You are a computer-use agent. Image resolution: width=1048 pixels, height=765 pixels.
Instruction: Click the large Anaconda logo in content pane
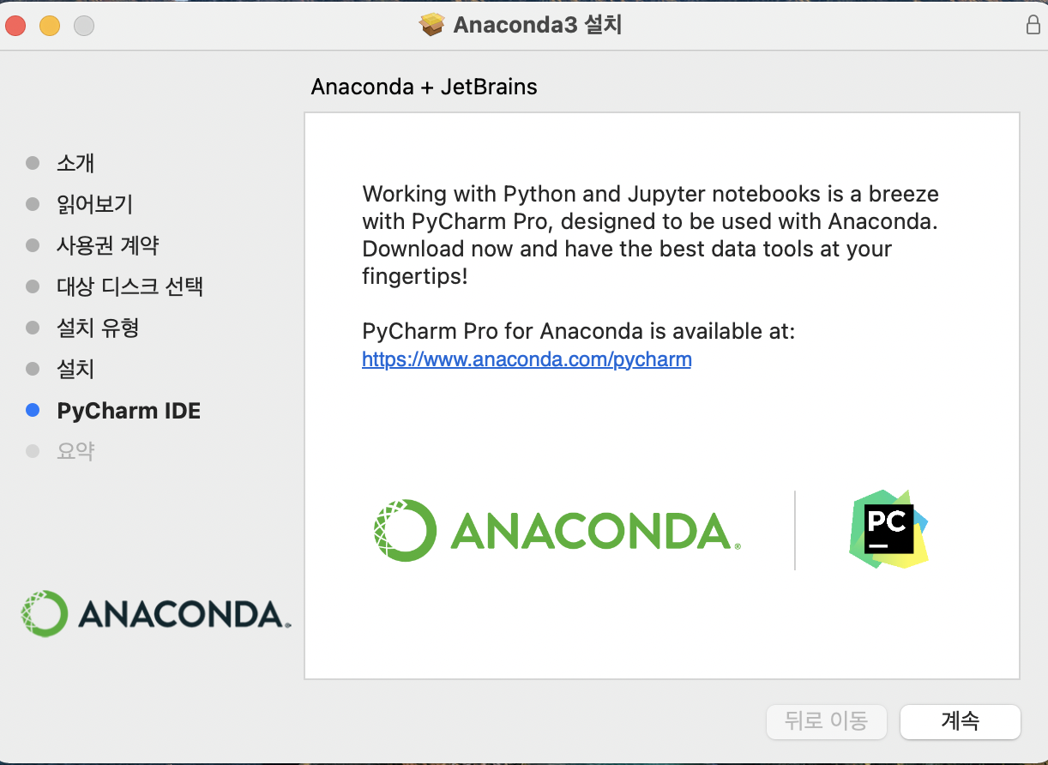coord(557,530)
